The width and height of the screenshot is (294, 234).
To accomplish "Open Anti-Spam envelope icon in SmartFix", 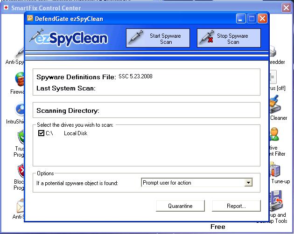I will pos(20,206).
